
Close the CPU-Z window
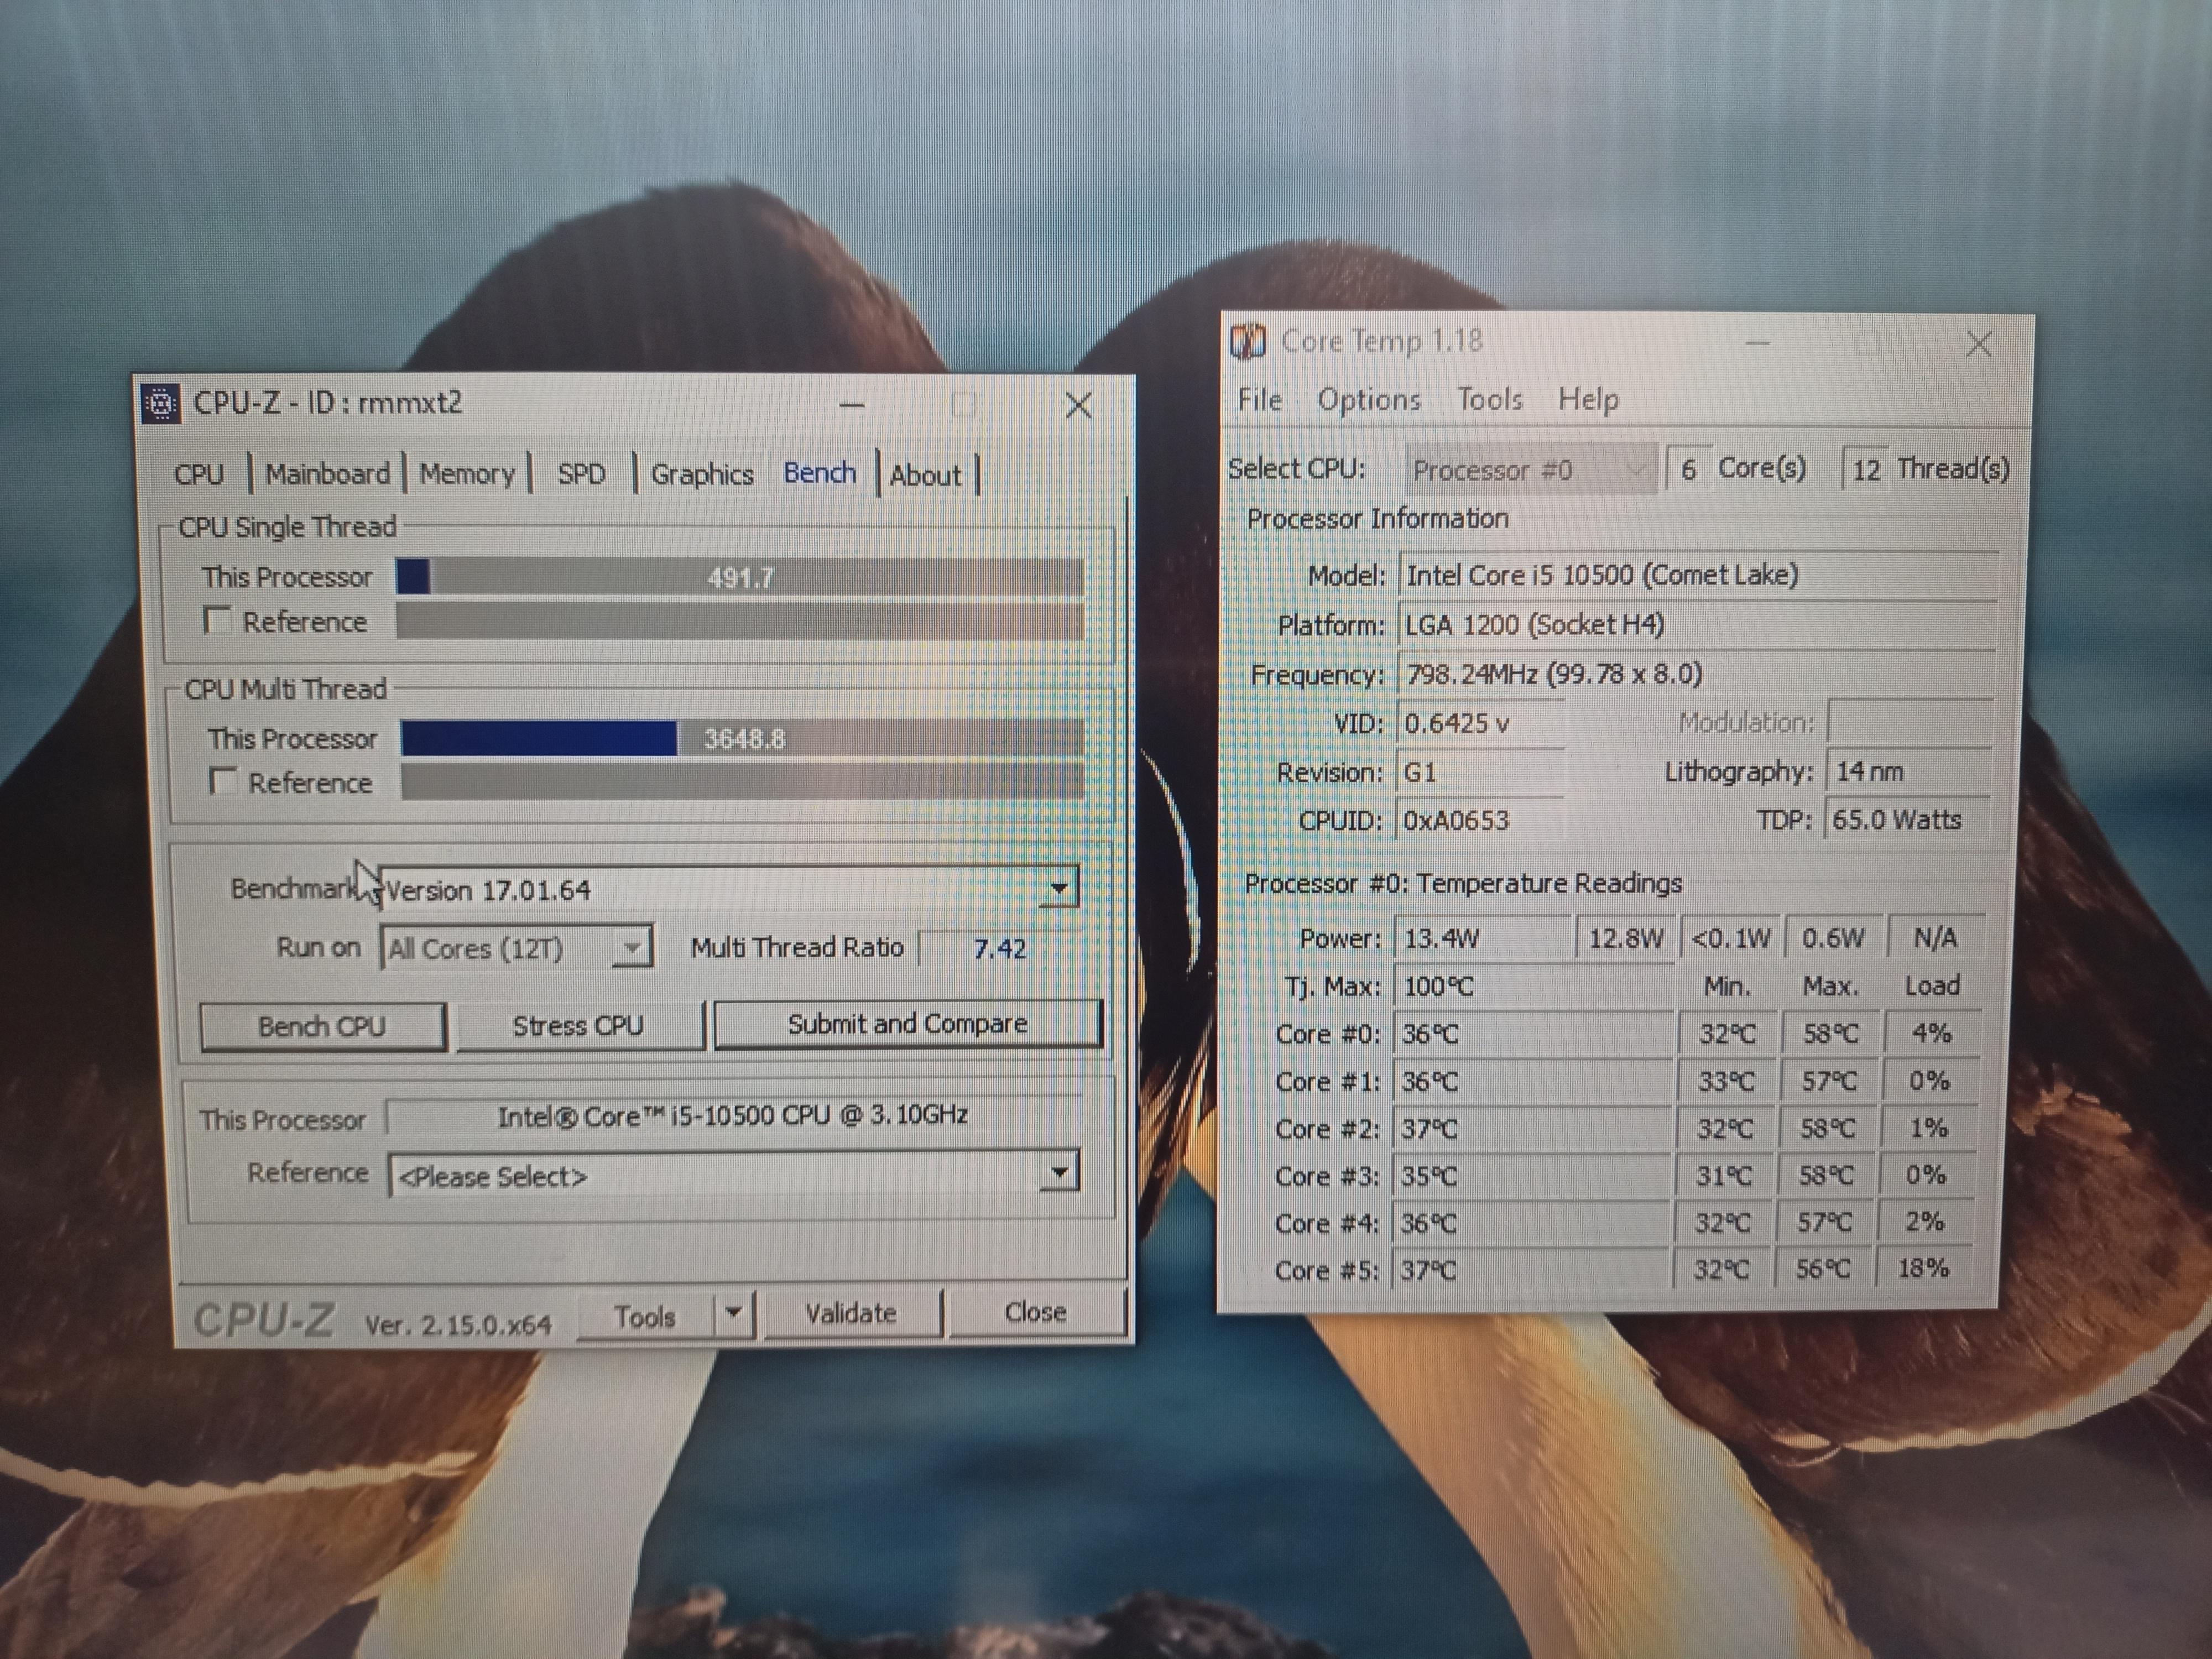point(1078,406)
